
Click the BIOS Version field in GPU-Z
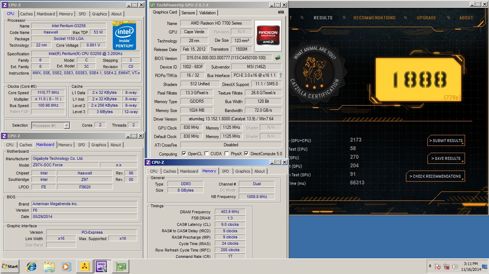[226, 58]
